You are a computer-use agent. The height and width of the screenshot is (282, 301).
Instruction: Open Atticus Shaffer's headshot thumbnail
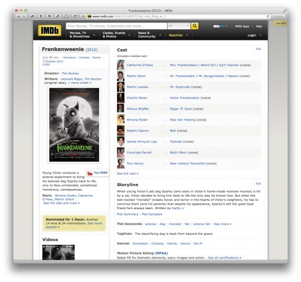tap(121, 109)
